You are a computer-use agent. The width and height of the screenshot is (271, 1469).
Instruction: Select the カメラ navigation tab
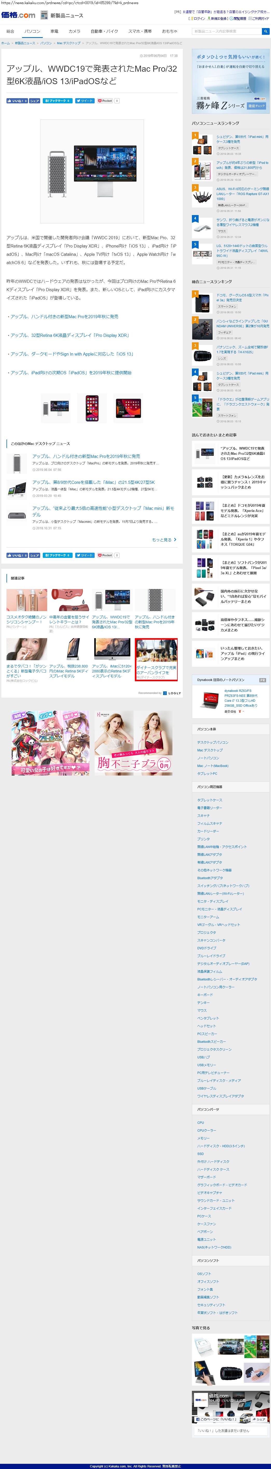[x=75, y=31]
